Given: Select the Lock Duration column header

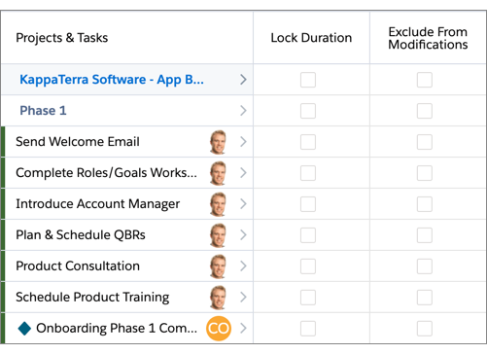Looking at the screenshot, I should pos(311,38).
